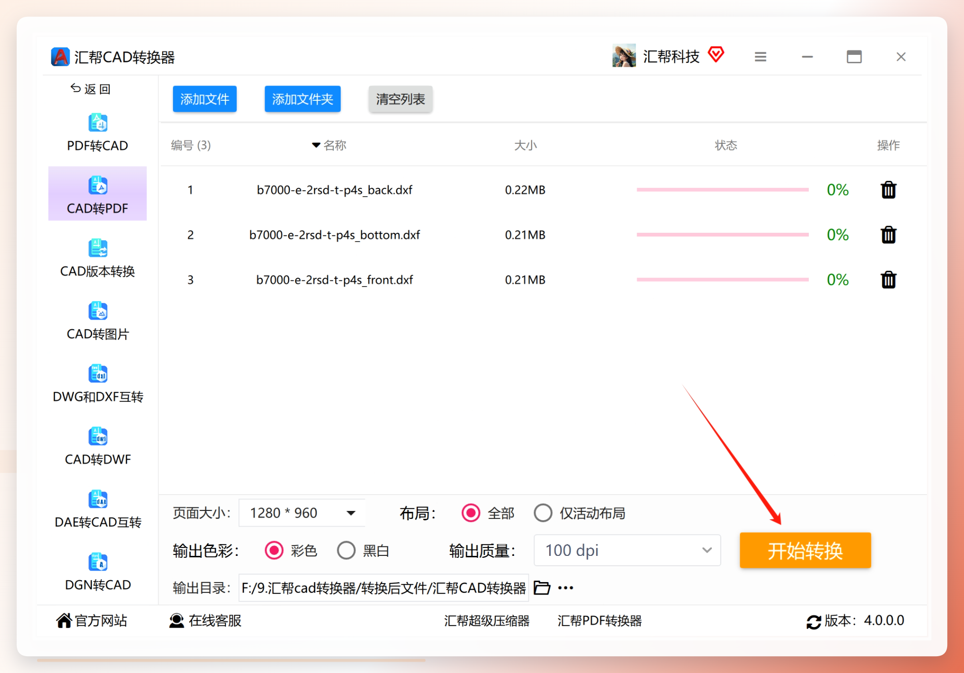
Task: Select the 黑白 output color radio button
Action: click(346, 550)
